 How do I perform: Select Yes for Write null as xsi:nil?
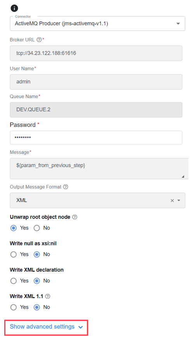pyautogui.click(x=14, y=255)
